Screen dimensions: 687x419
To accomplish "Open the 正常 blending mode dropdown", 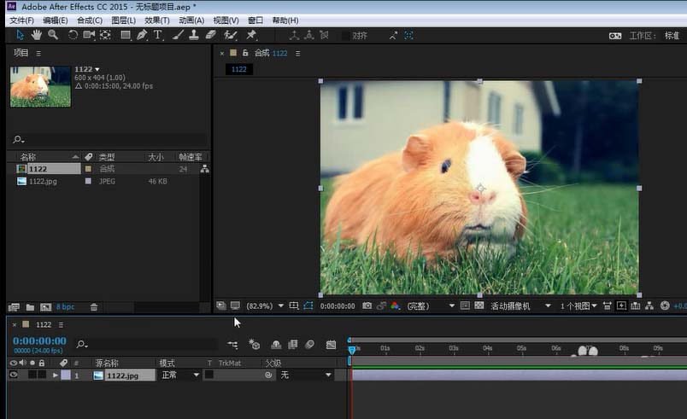I will click(x=179, y=375).
